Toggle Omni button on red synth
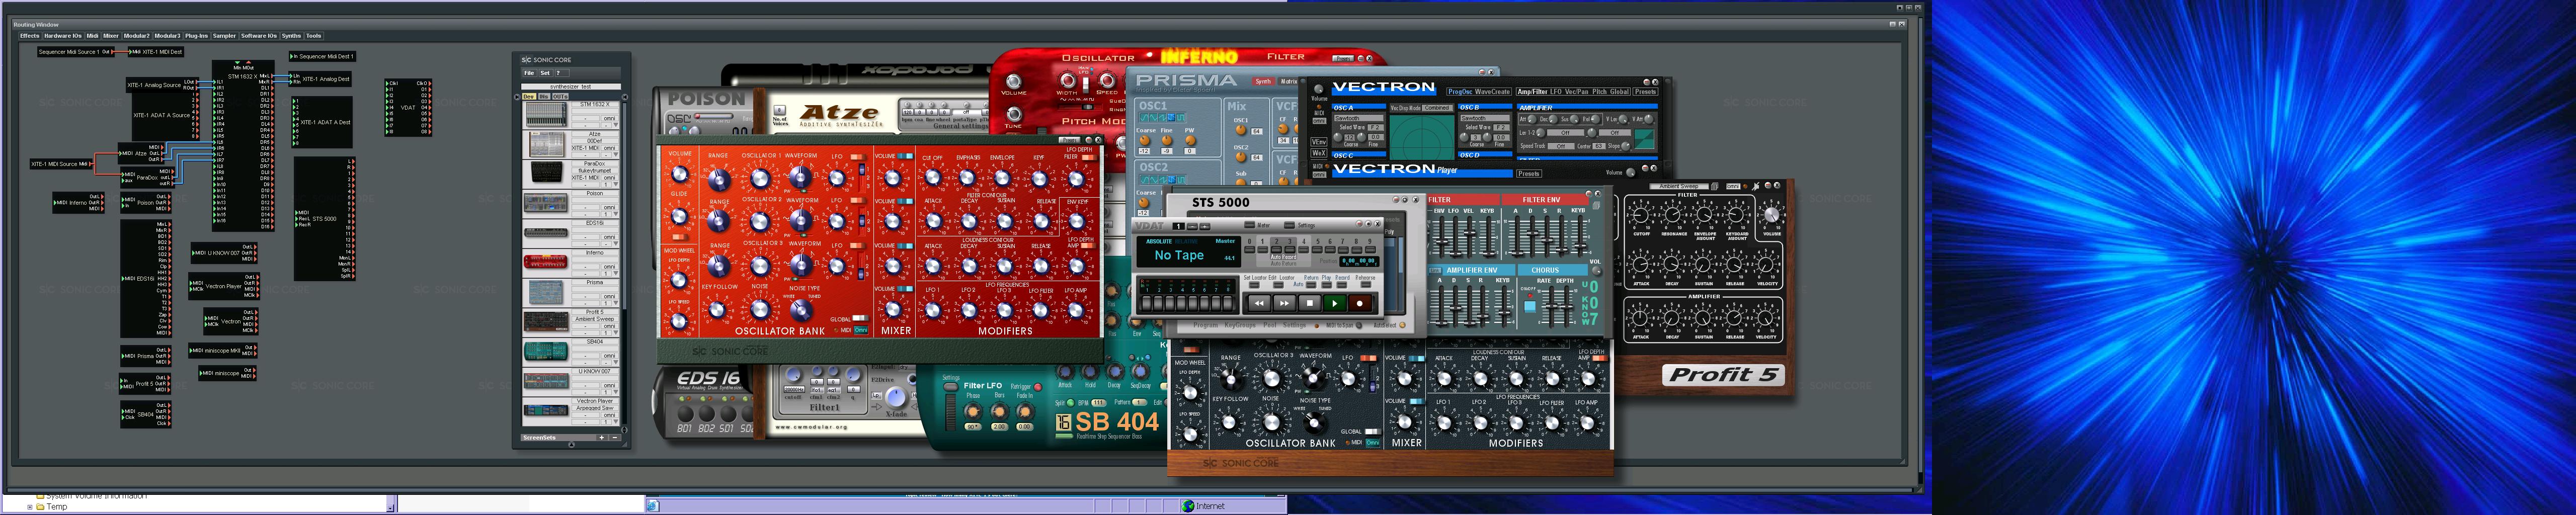 tap(861, 330)
